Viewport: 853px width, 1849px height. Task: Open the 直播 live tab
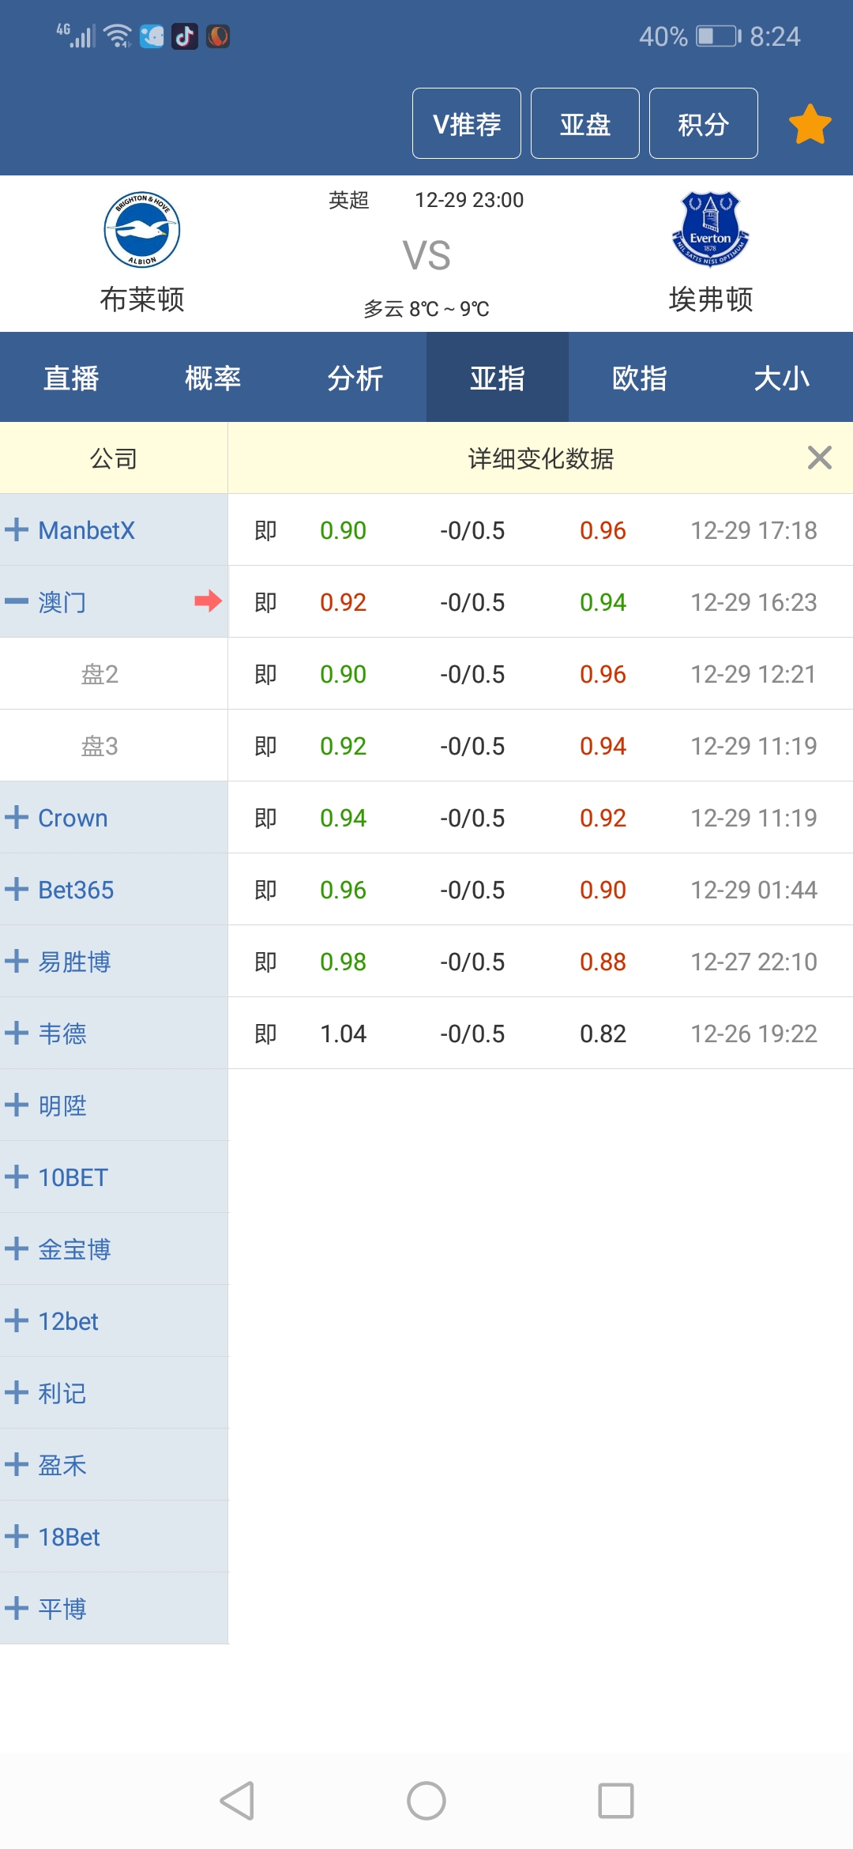pos(71,378)
